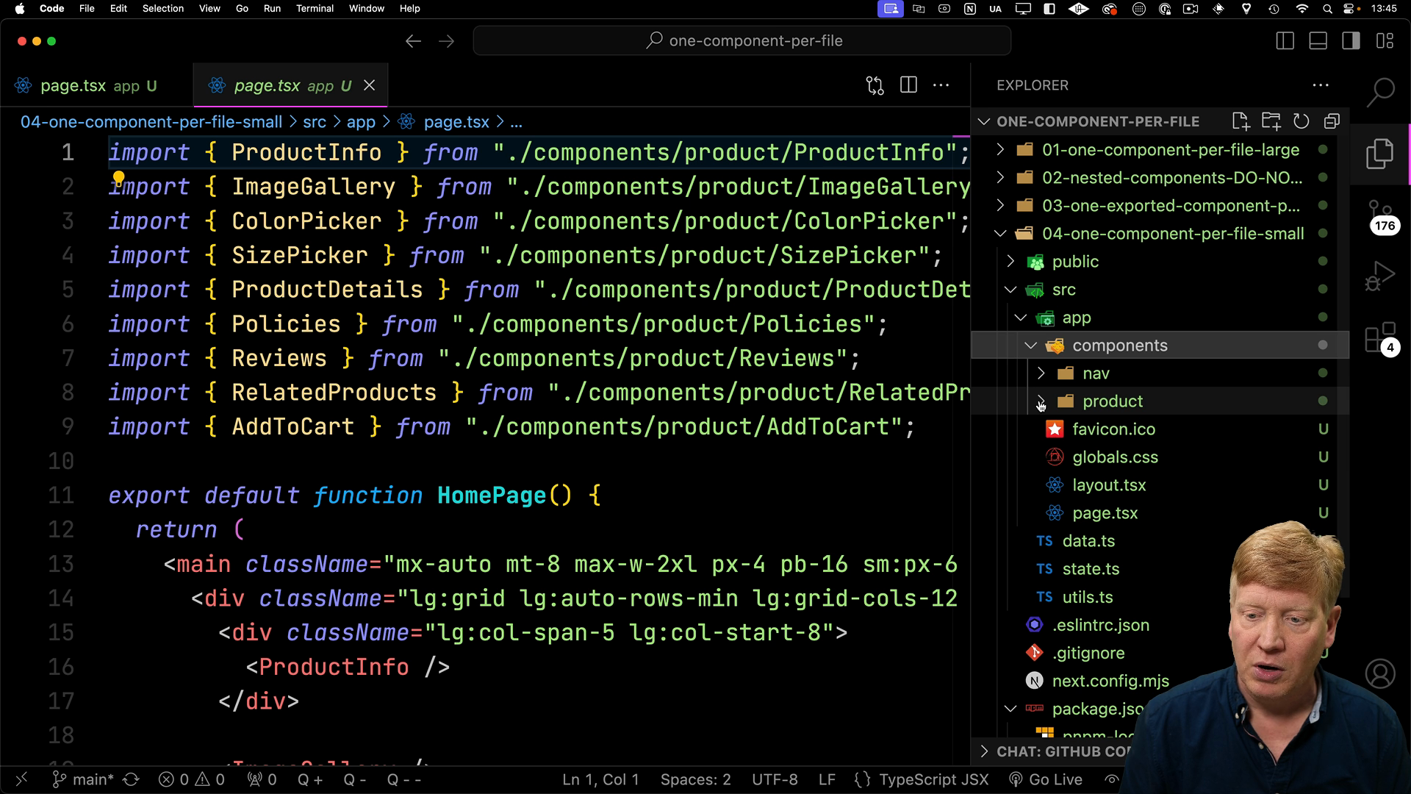
Task: Open the Explorer view in activity bar
Action: [x=1380, y=154]
